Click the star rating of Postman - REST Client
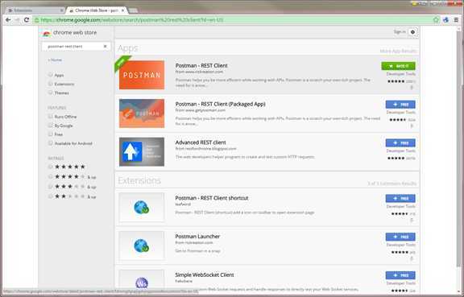This screenshot has height=297, width=464. point(396,81)
